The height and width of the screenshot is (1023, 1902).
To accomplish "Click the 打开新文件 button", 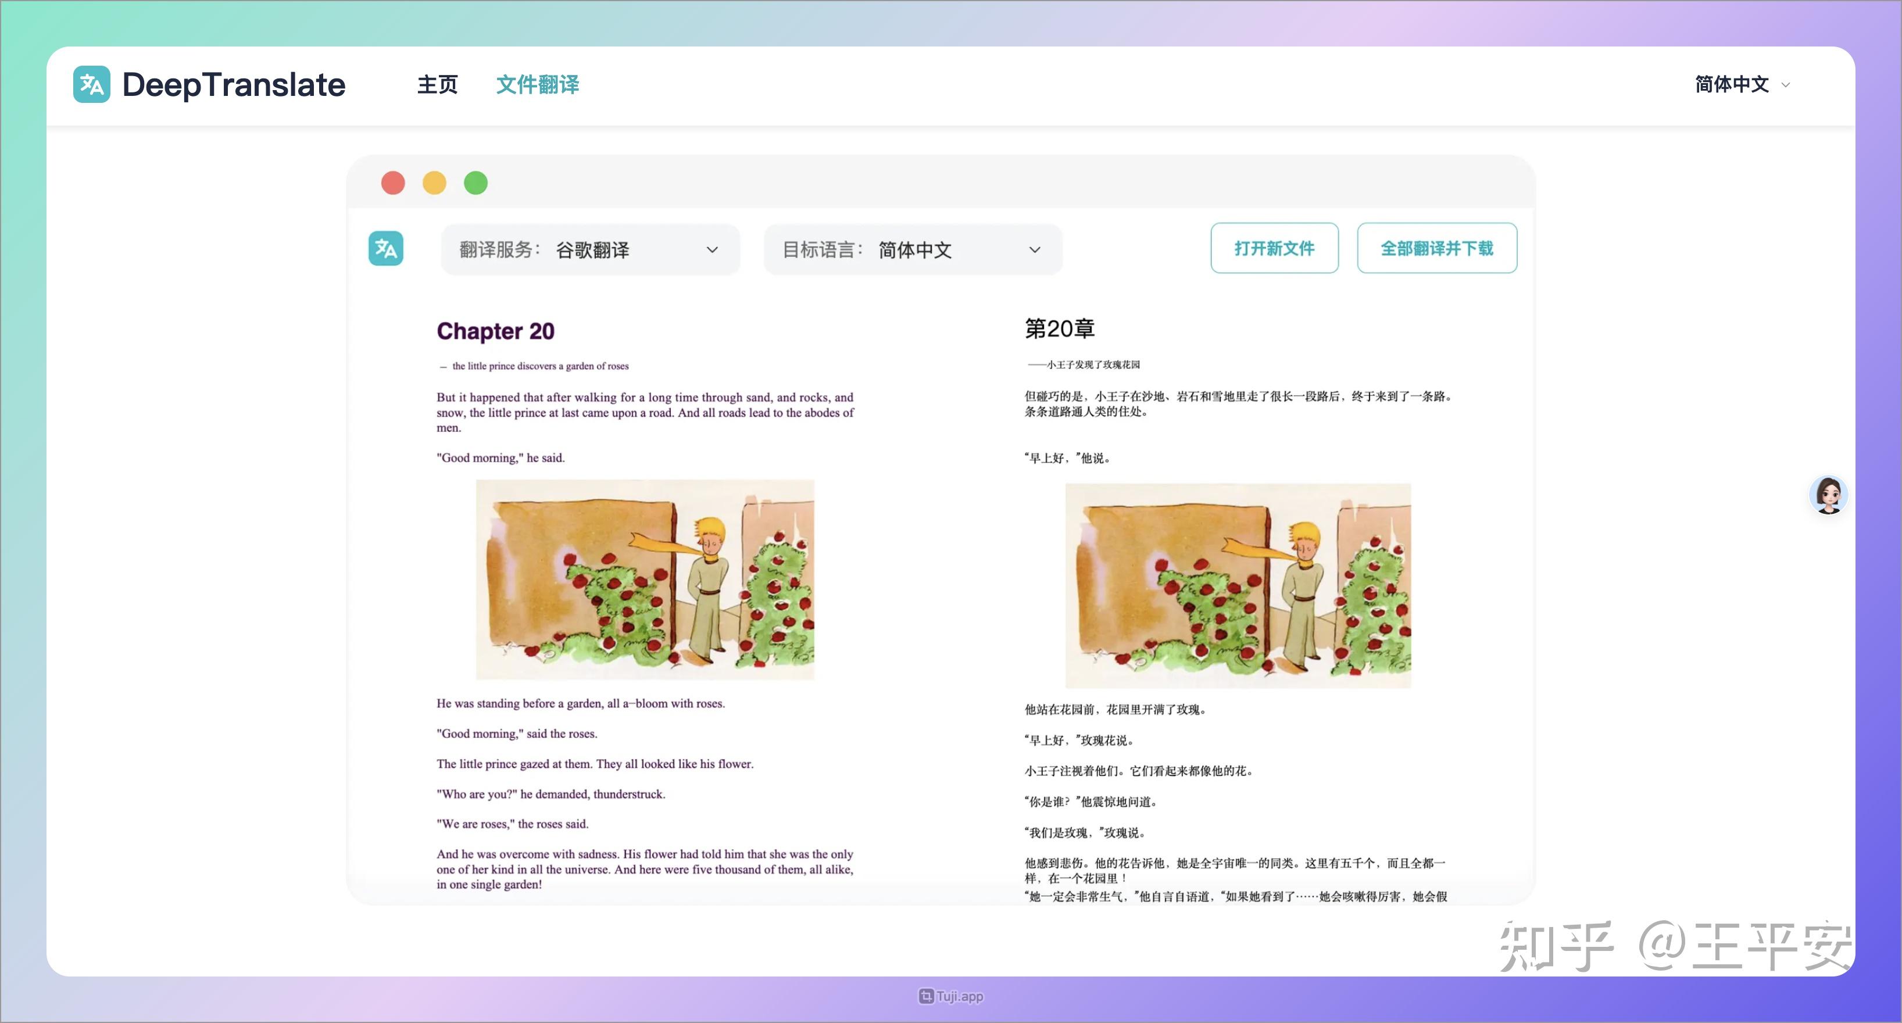I will [1274, 248].
